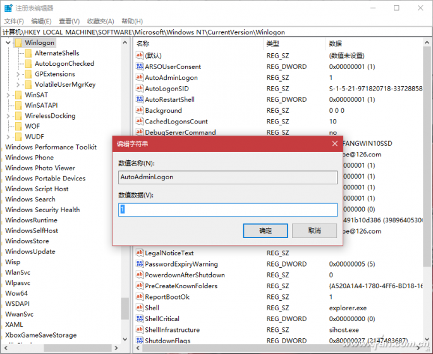Click the AutoLogonChecked folder icon
Viewport: 433px width, 354px height.
(x=28, y=63)
